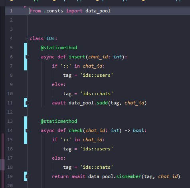Click the 'check' function name
Viewport: 190px width, 188px height.
click(x=75, y=130)
